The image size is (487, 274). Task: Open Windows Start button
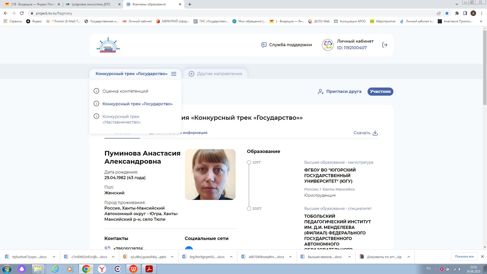click(x=7, y=269)
